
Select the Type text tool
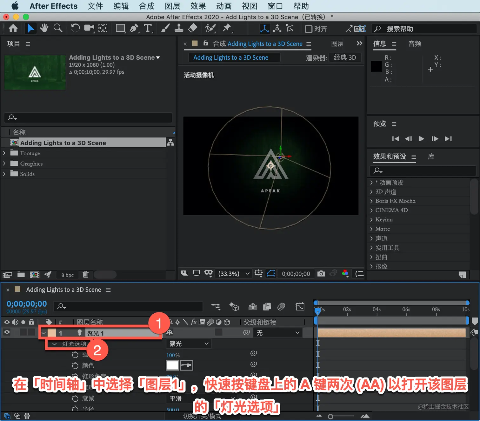point(148,29)
